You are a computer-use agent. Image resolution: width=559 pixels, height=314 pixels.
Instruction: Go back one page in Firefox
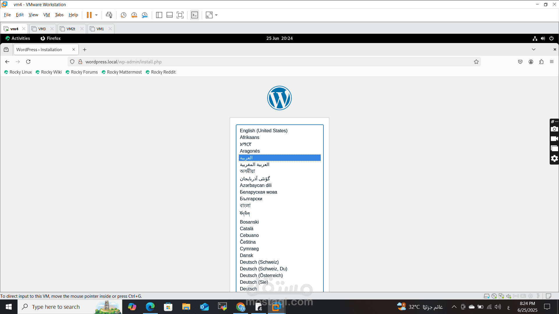click(7, 62)
